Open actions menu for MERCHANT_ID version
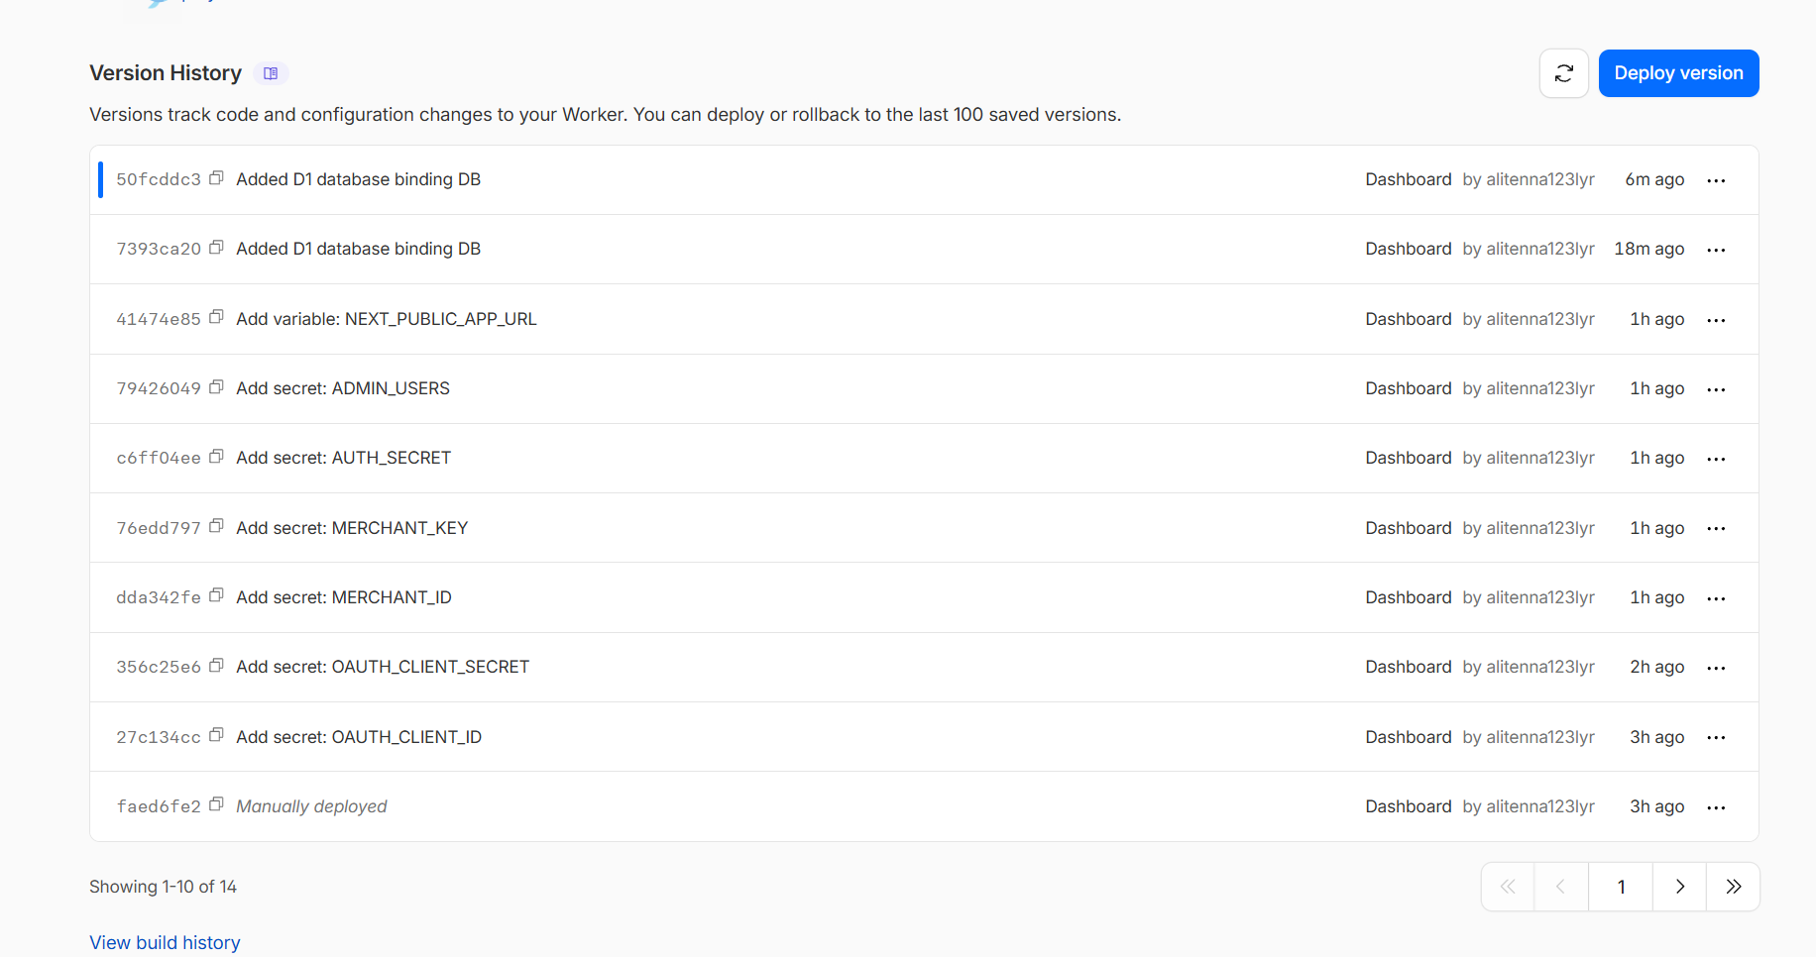The height and width of the screenshot is (957, 1816). coord(1716,598)
